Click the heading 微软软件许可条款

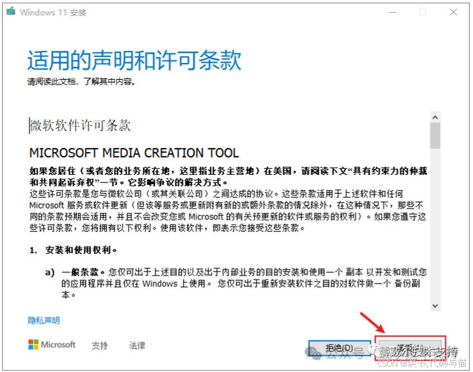[80, 125]
